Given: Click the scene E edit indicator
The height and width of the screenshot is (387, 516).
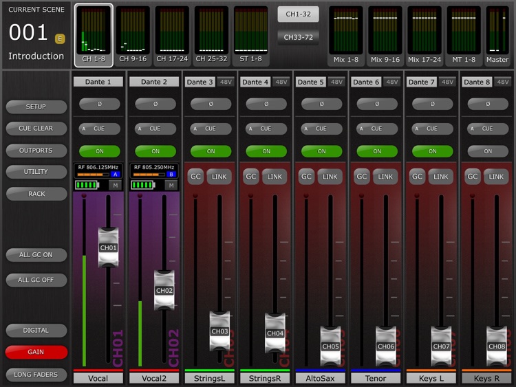Looking at the screenshot, I should 60,38.
